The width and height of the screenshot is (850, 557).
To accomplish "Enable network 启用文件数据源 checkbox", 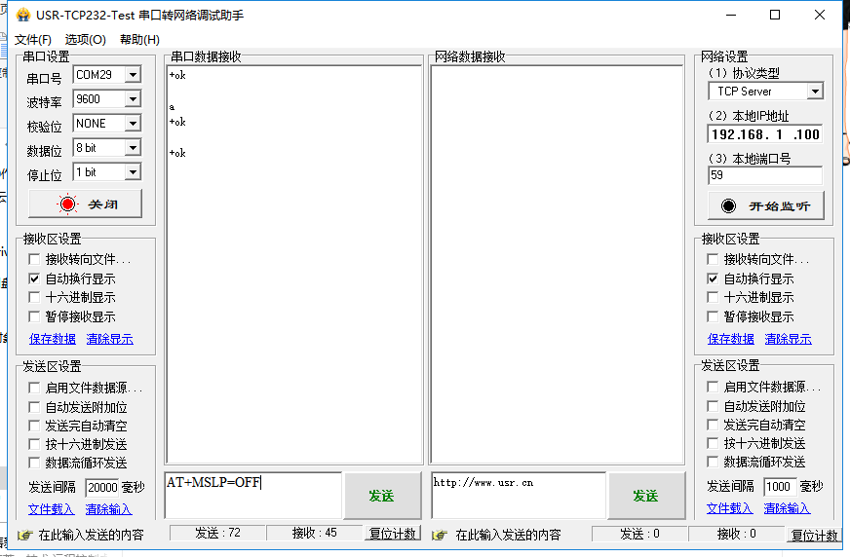I will pyautogui.click(x=713, y=387).
